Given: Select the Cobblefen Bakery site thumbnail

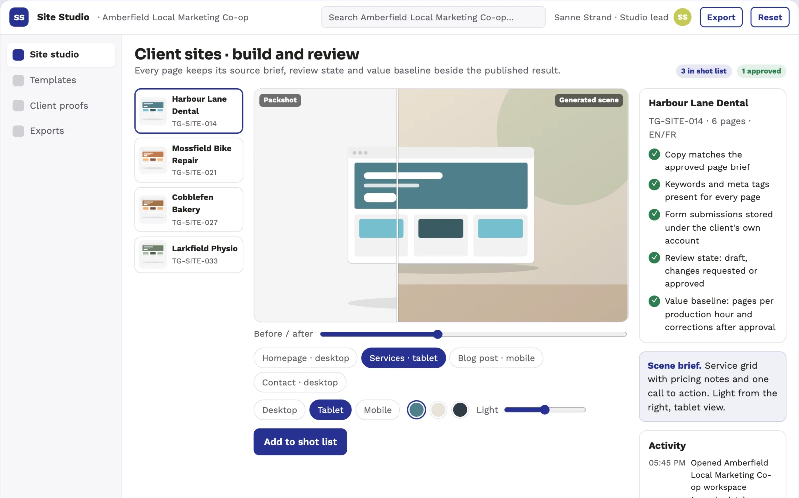Looking at the screenshot, I should click(153, 209).
